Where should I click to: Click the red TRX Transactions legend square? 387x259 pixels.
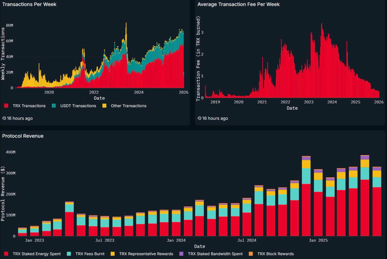(x=6, y=106)
